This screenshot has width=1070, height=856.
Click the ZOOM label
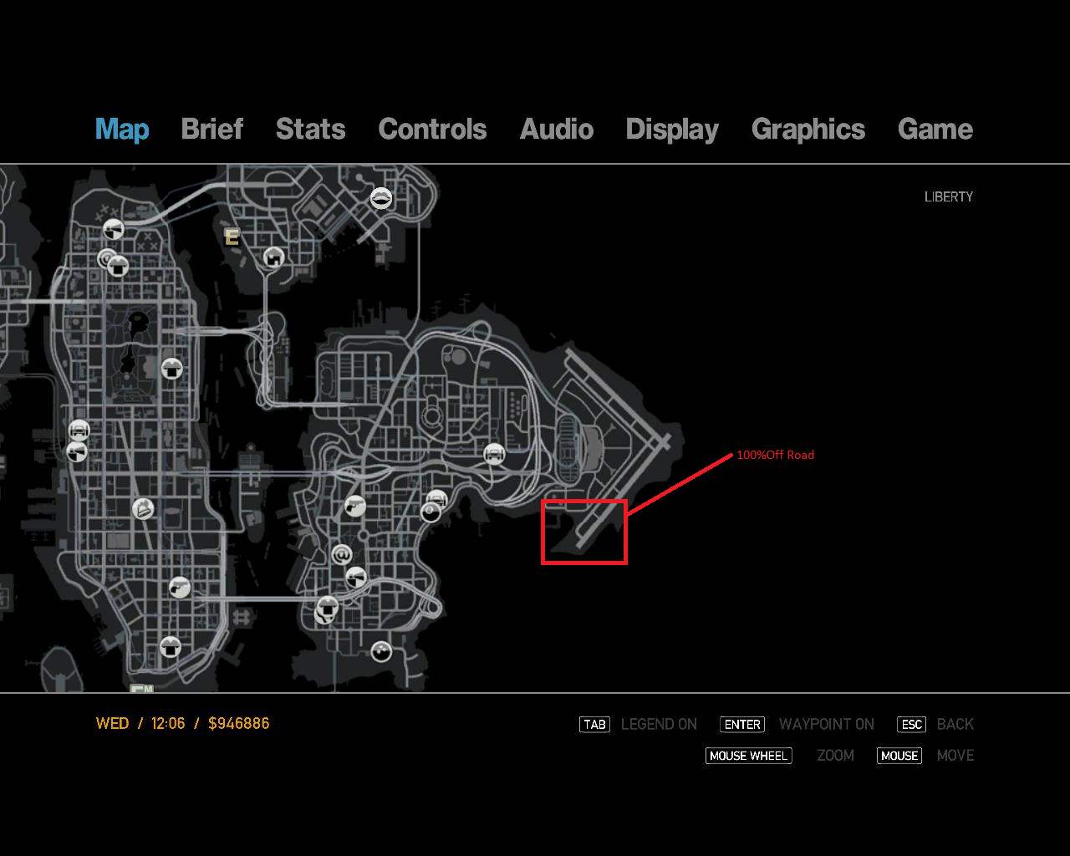tap(835, 756)
